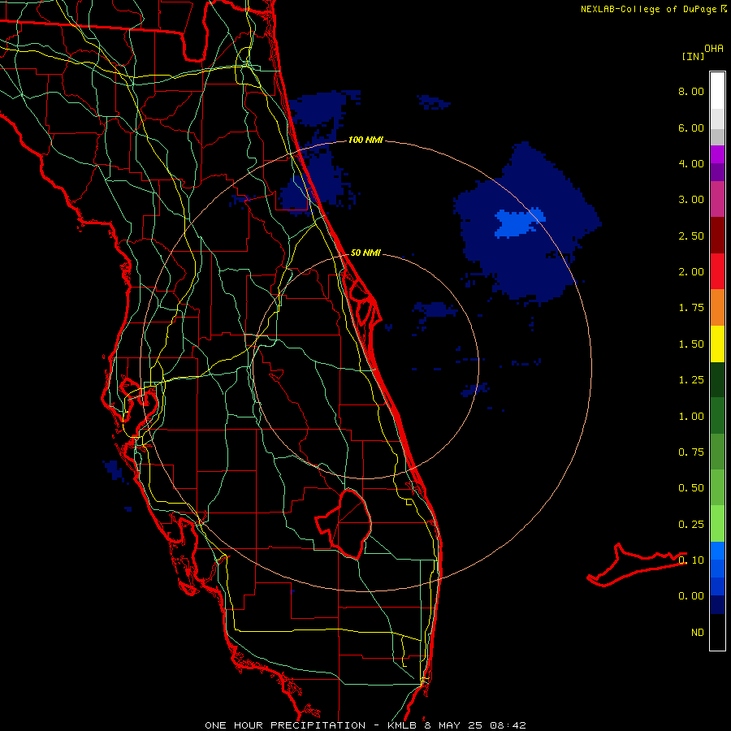Click the ND legend label
The width and height of the screenshot is (731, 731).
698,633
